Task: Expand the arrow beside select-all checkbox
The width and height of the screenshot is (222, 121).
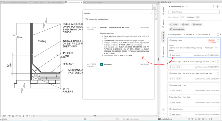Action: pyautogui.click(x=220, y=34)
